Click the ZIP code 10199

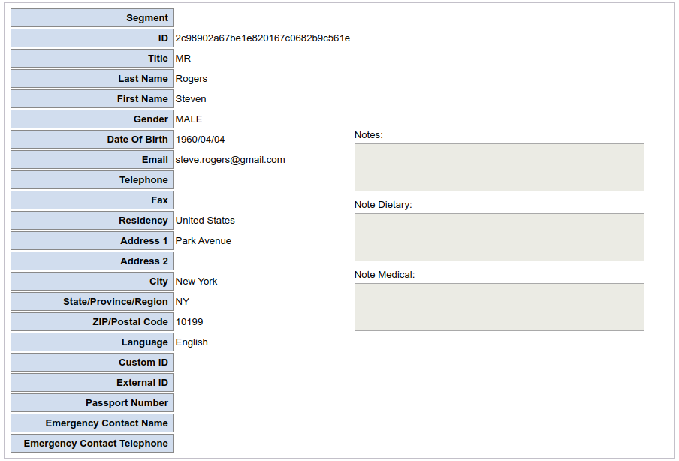pyautogui.click(x=189, y=322)
